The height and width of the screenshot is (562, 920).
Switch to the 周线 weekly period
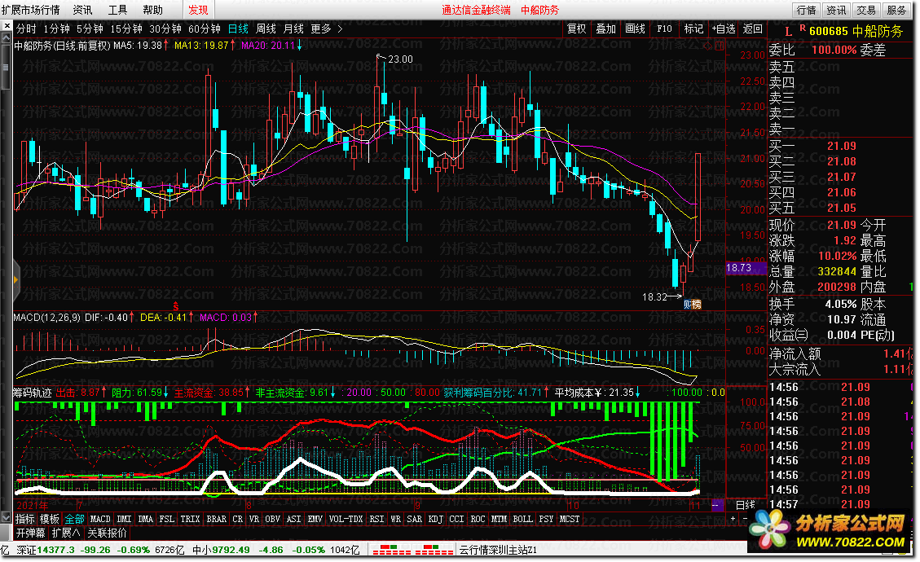coord(266,29)
